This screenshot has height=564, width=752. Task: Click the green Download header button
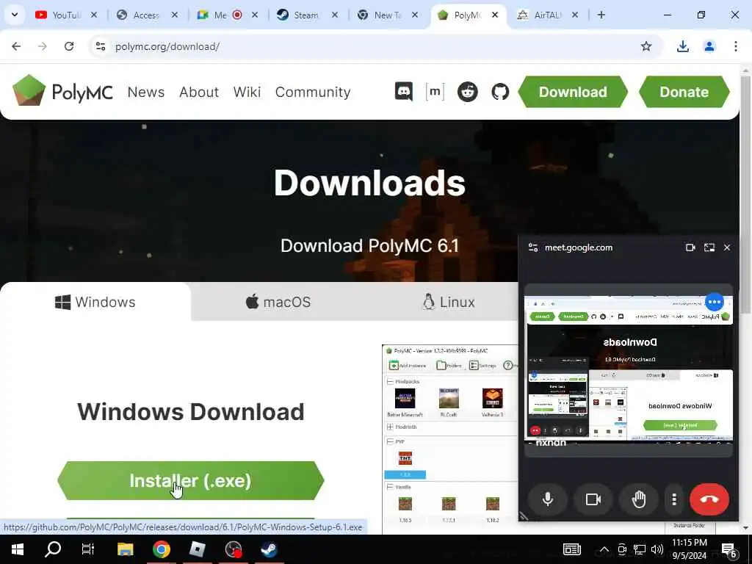pyautogui.click(x=573, y=92)
